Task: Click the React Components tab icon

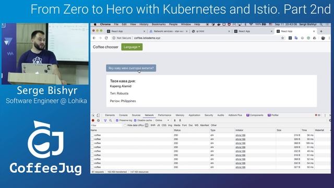Action: tap(248, 115)
